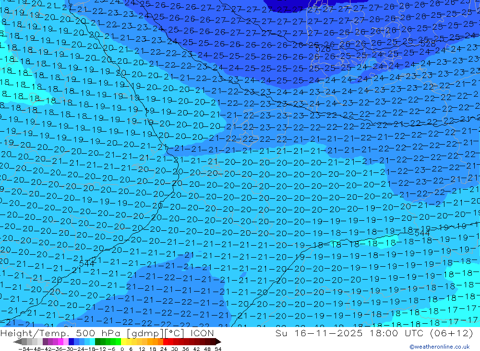Click the bright red 24 legend swatch
Viewport: 480px width, 351px height.
[166, 341]
